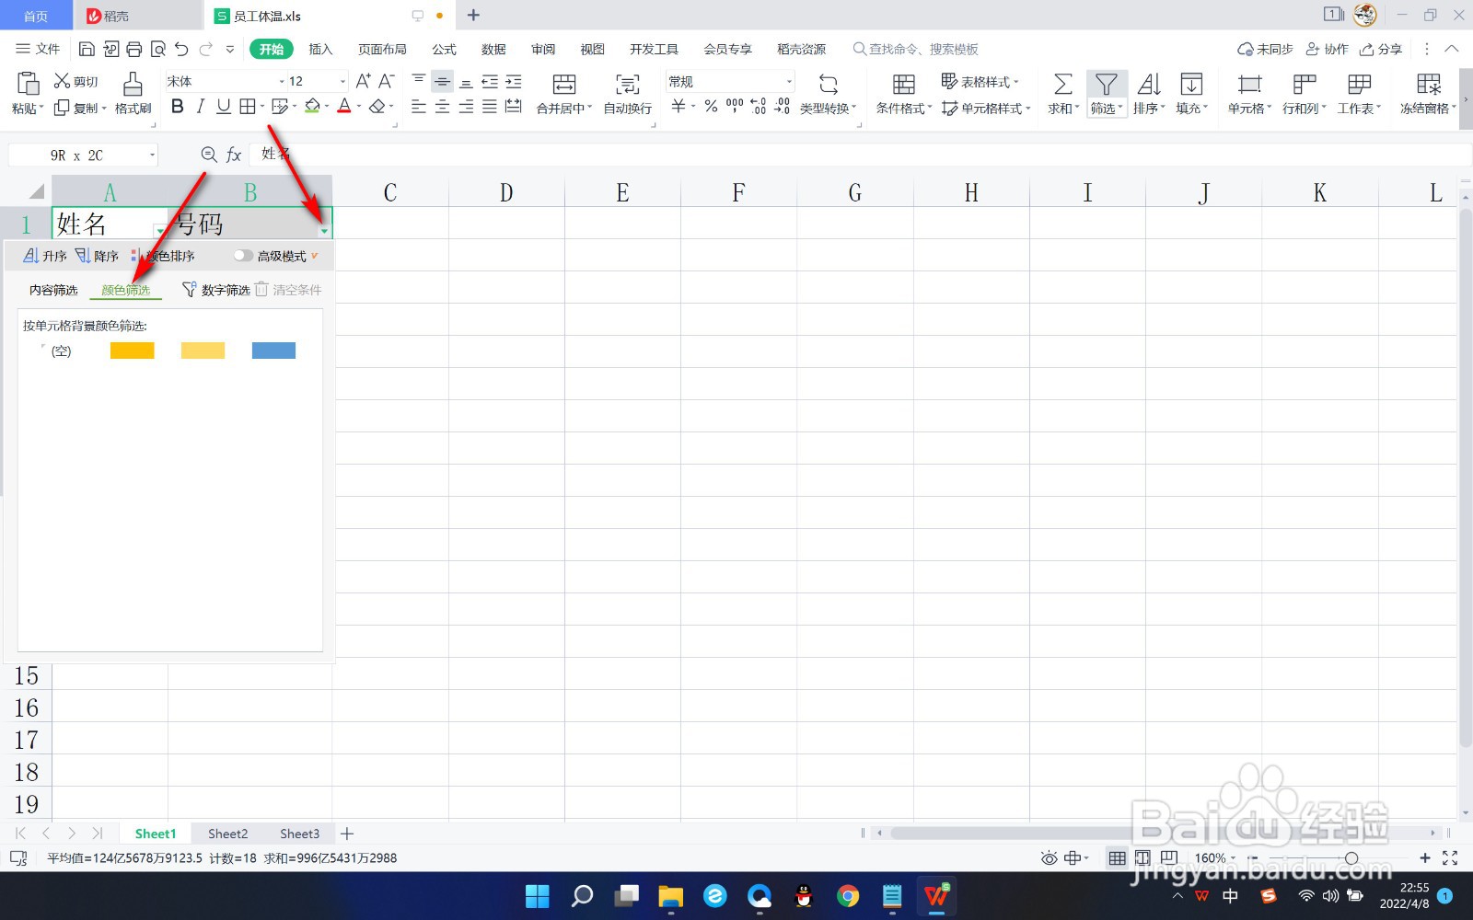Switch to Sheet2 tab
The height and width of the screenshot is (920, 1473).
click(227, 834)
